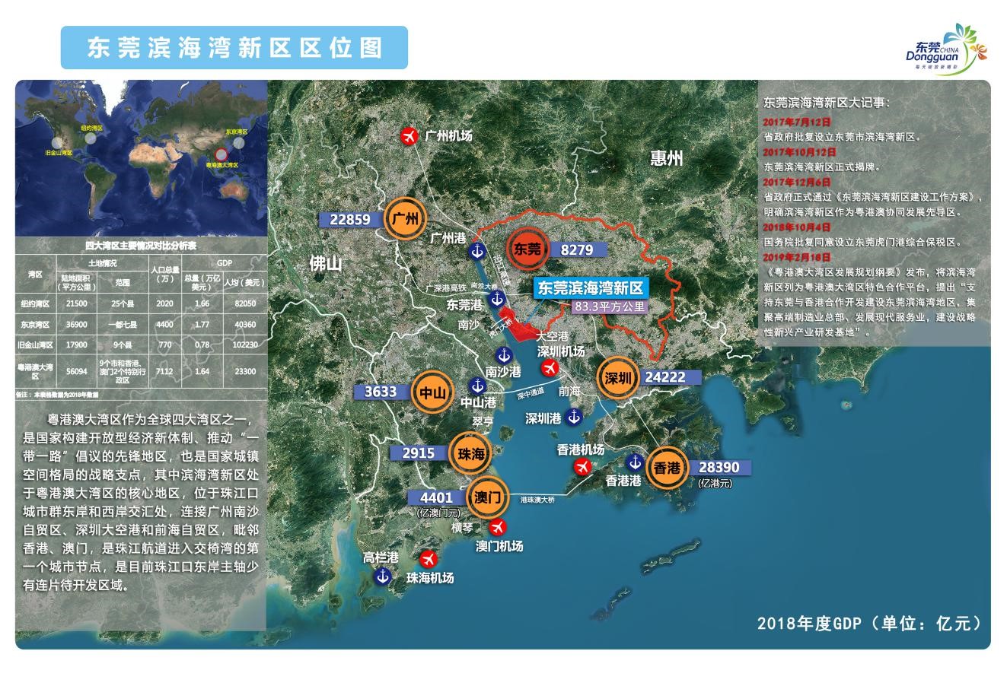The width and height of the screenshot is (1007, 686).
Task: Click the Shenzhen airport plane icon
Action: 548,369
